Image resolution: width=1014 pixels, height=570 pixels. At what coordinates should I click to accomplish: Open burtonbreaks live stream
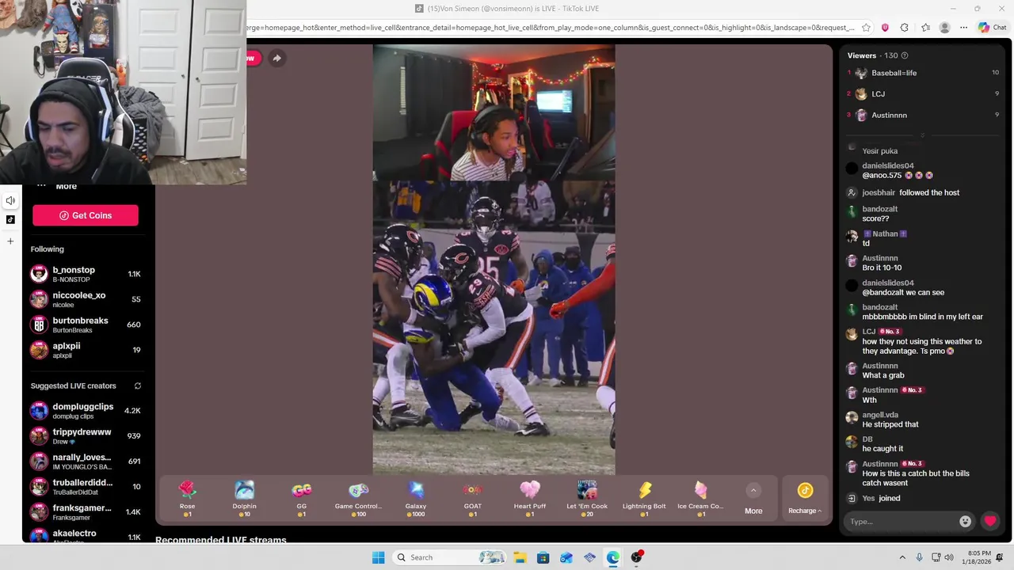(86, 325)
